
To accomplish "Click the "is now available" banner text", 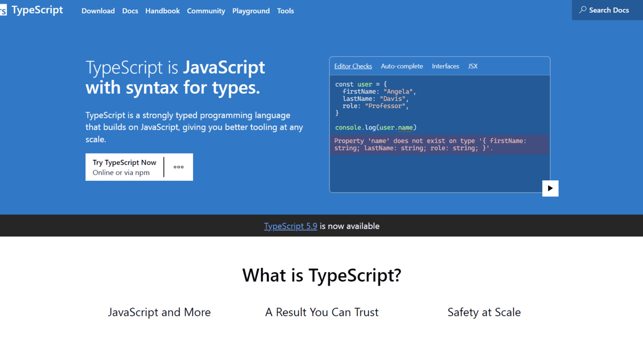I will click(349, 226).
